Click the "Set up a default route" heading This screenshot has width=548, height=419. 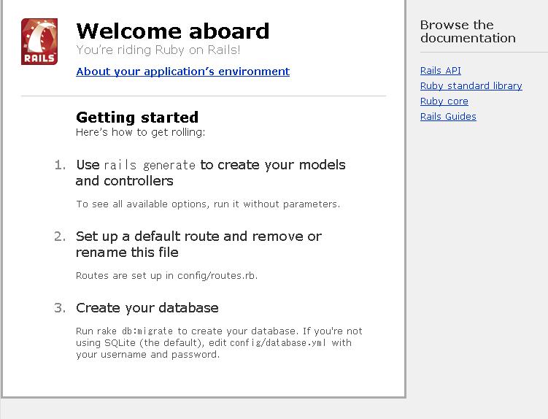pyautogui.click(x=198, y=244)
